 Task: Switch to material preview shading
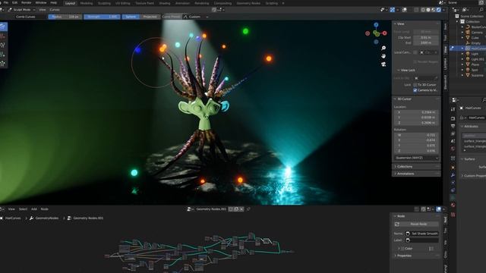434,10
